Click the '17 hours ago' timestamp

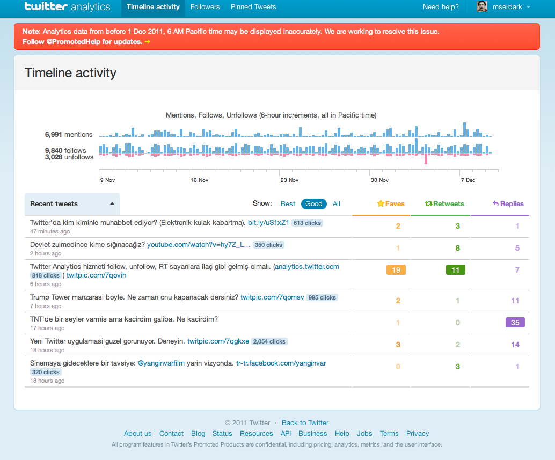(x=47, y=328)
